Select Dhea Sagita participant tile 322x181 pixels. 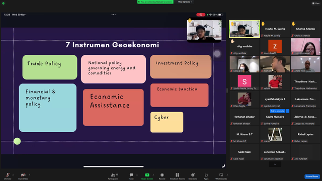(245, 100)
